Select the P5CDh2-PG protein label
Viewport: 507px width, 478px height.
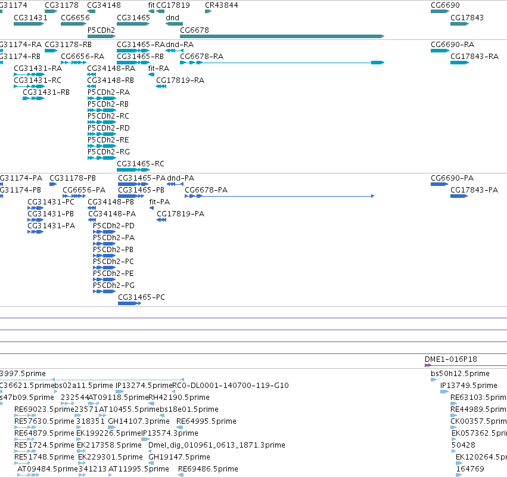coord(113,285)
